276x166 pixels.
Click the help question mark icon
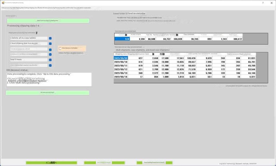point(263,3)
